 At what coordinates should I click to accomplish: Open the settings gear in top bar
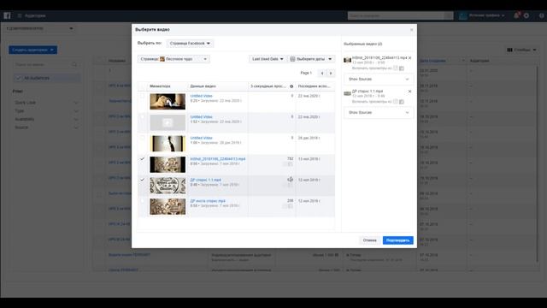coord(526,15)
